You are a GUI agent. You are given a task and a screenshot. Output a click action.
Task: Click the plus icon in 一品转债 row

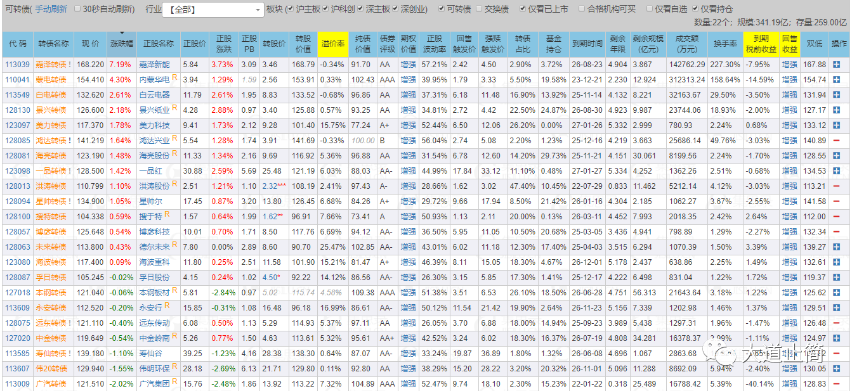pos(838,171)
